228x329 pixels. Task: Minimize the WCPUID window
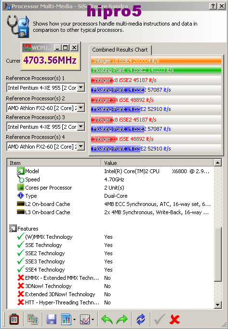point(57,48)
